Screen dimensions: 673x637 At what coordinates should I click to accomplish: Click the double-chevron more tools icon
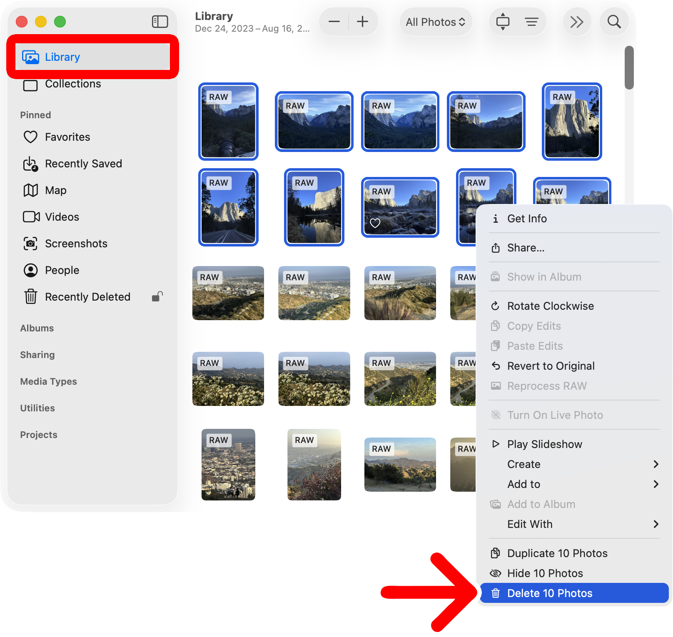click(577, 22)
